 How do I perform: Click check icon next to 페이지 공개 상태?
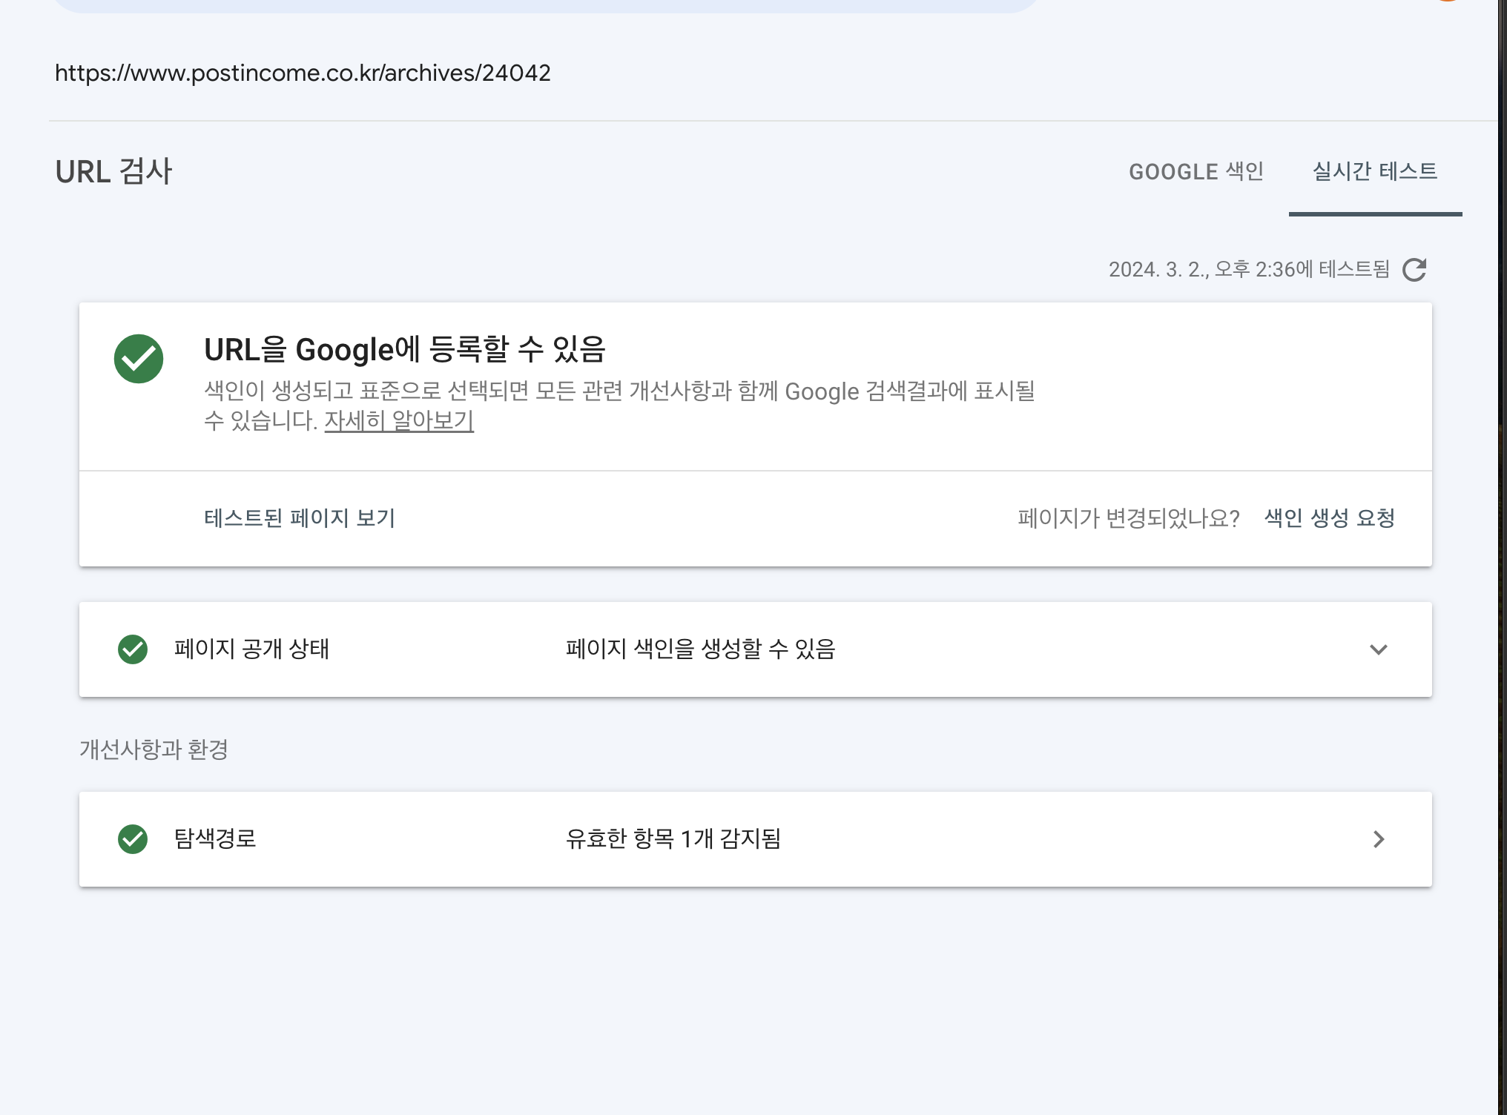pyautogui.click(x=133, y=649)
